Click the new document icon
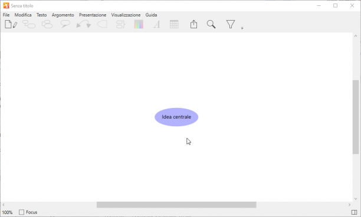Screen dimensions: 361x217 [x=11, y=24]
